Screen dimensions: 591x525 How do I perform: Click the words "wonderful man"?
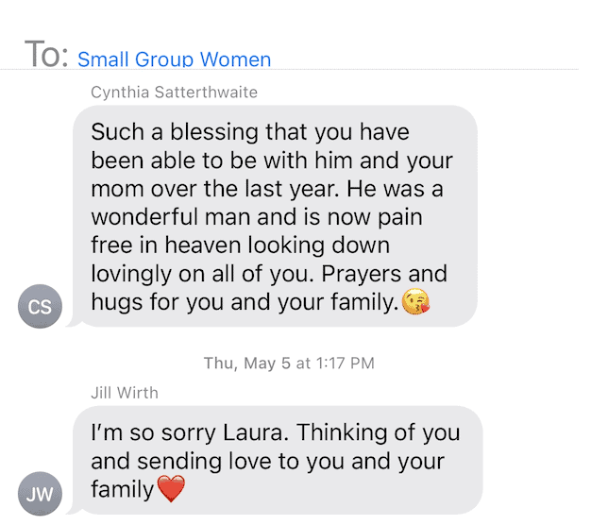[x=160, y=217]
